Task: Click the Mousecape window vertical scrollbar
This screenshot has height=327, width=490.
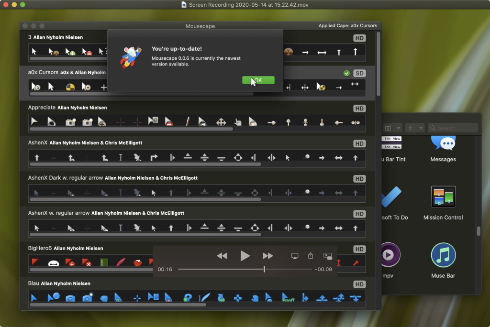Action: coord(379,64)
